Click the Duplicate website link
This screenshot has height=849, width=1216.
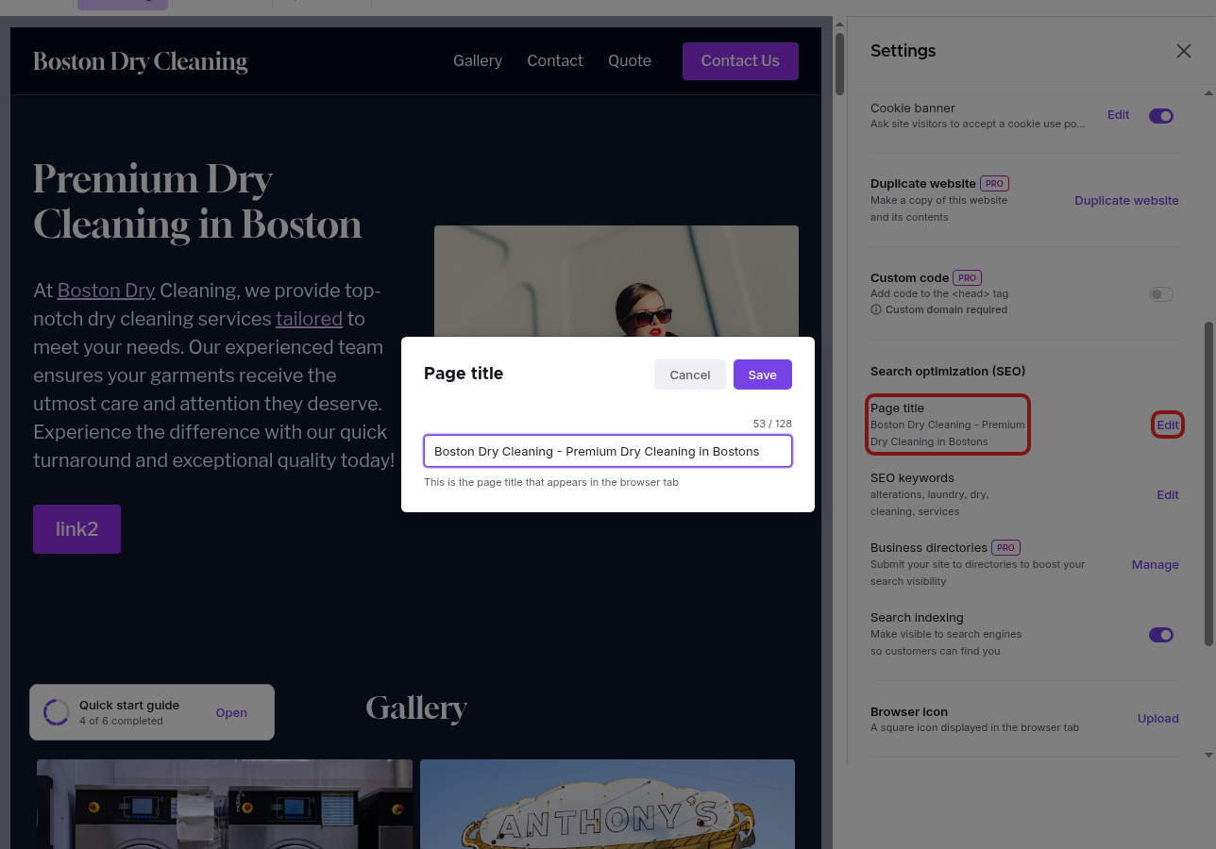[x=1126, y=200]
